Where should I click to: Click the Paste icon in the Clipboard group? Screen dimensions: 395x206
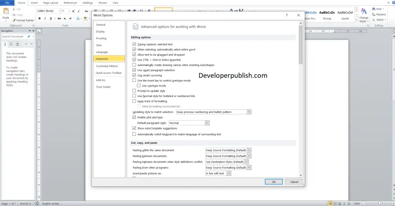[x=5, y=11]
